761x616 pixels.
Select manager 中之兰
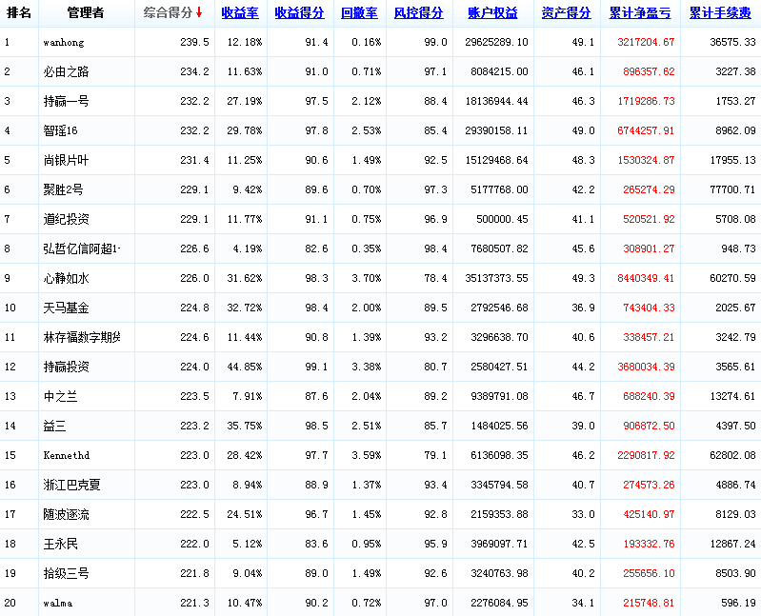(61, 396)
